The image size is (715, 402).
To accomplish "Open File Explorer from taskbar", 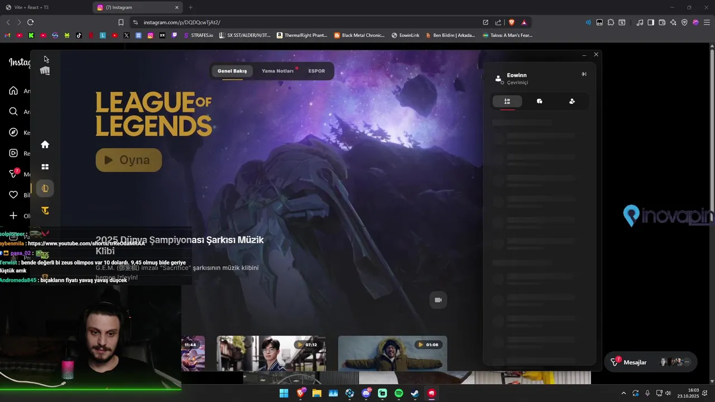I will pyautogui.click(x=317, y=393).
